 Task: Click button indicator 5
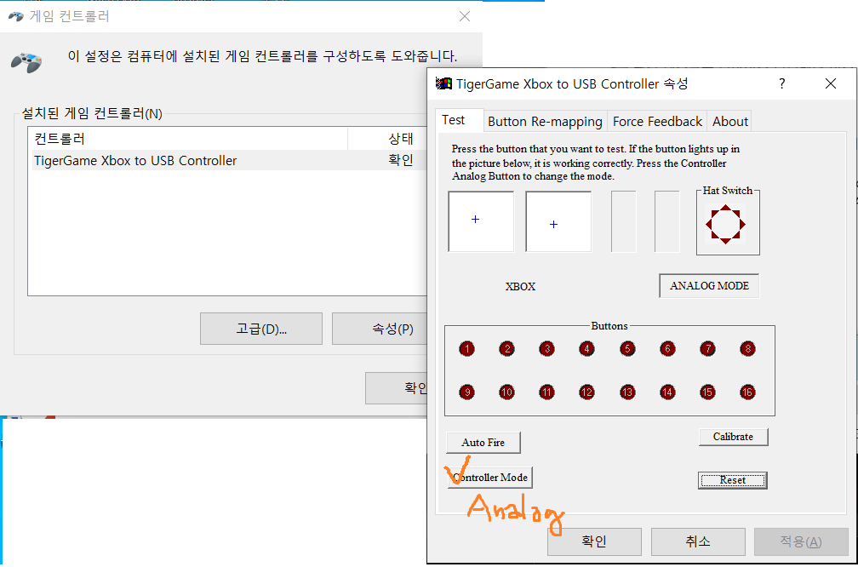627,349
